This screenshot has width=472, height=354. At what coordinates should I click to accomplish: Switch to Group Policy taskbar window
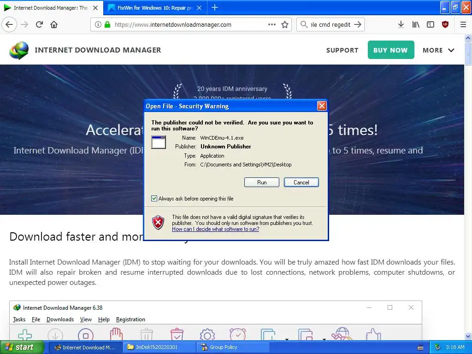pos(233,347)
